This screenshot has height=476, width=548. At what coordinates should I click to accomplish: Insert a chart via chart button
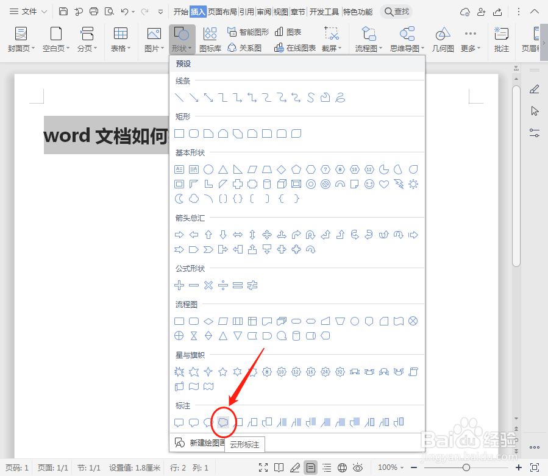coord(288,32)
